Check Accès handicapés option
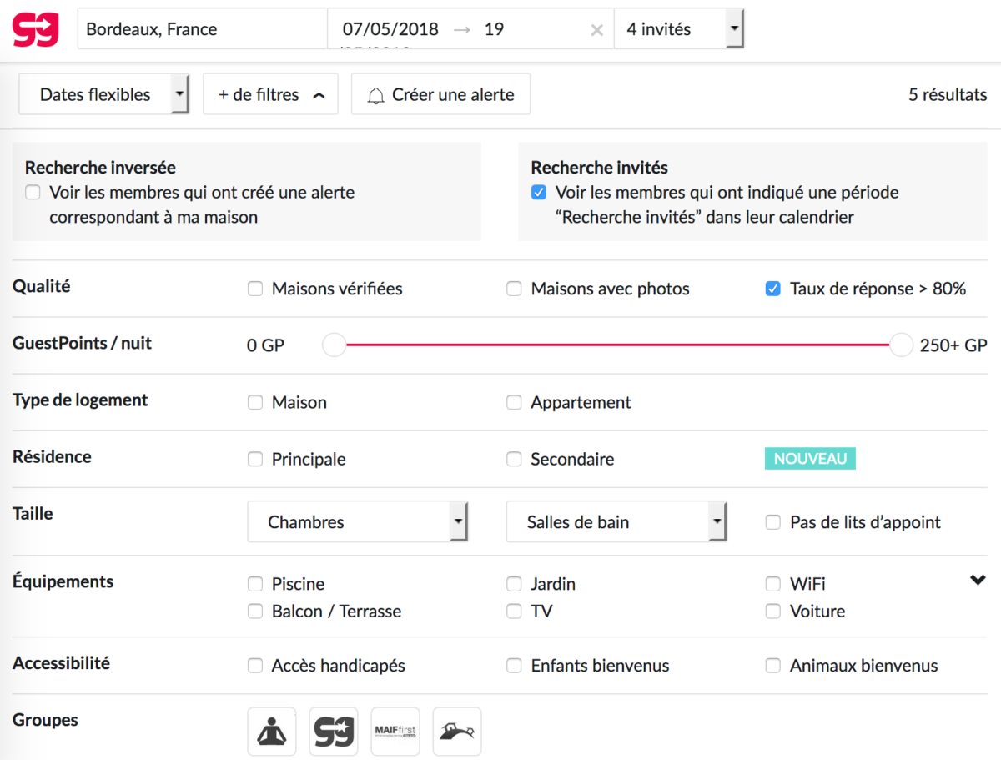Image resolution: width=1001 pixels, height=760 pixels. pos(255,667)
